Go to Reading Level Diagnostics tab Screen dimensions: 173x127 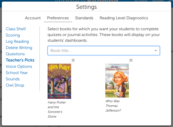click(x=124, y=18)
